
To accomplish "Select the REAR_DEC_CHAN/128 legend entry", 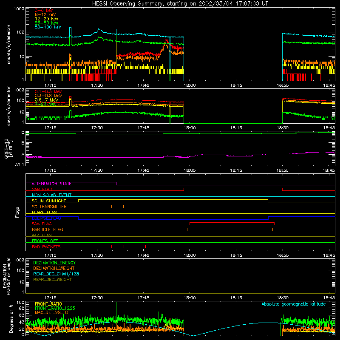I will click(56, 274).
